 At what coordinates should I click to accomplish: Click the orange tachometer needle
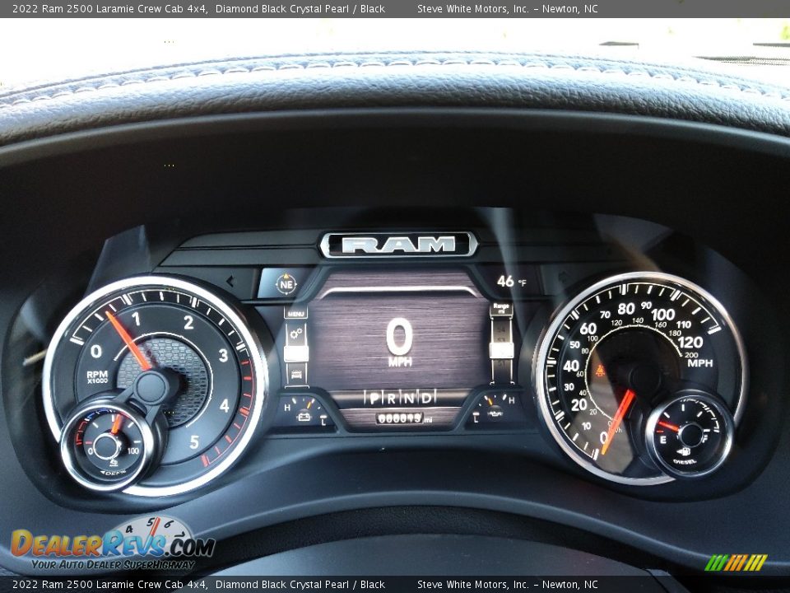pos(128,341)
